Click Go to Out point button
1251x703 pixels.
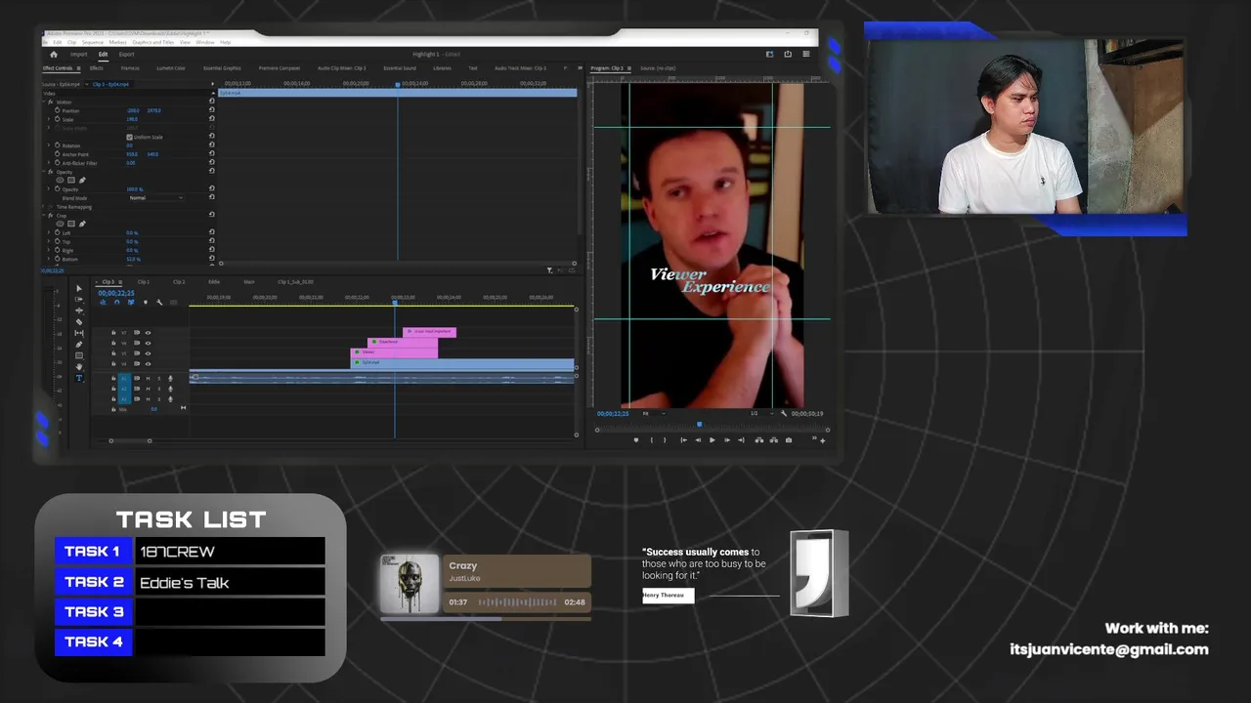coord(742,440)
